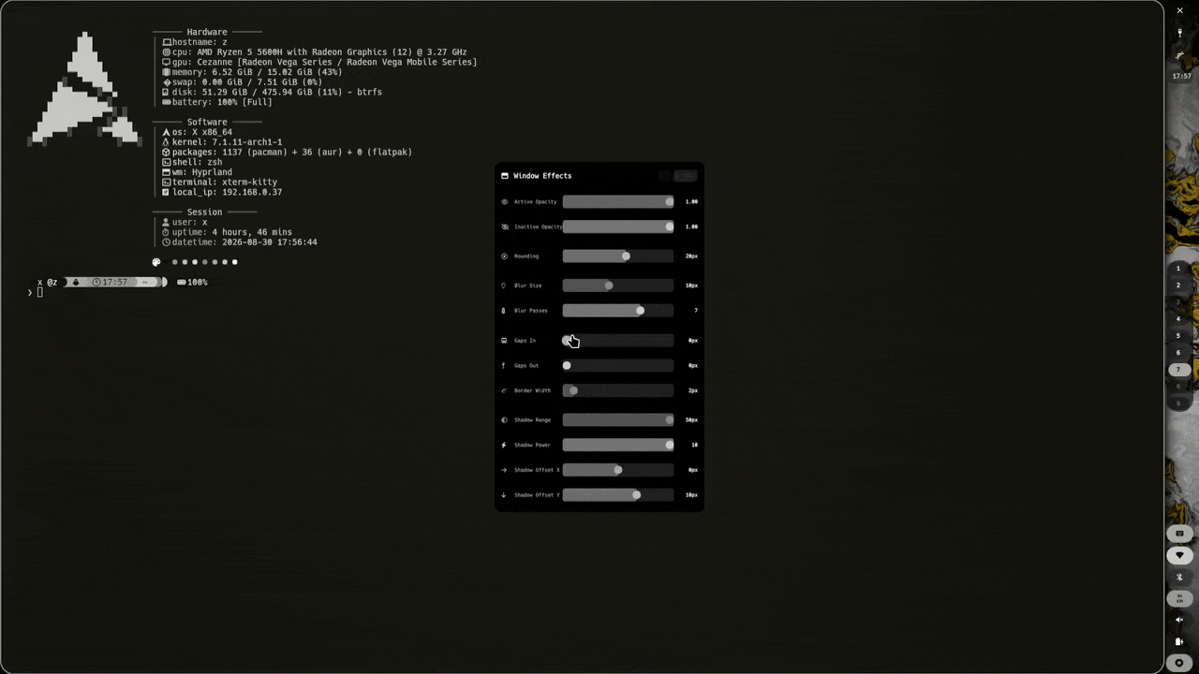Click the icon next to Border Width
The image size is (1199, 674).
[504, 390]
